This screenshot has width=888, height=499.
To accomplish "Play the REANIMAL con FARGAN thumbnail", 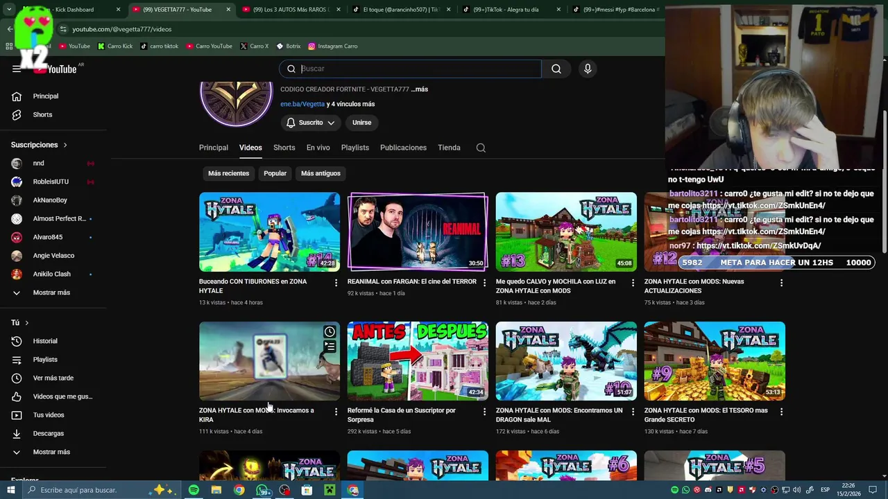I will click(418, 232).
